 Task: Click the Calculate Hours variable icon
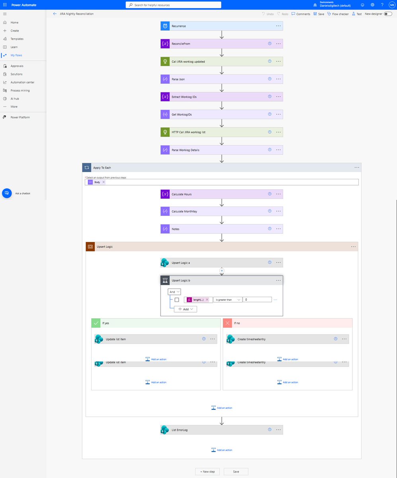pyautogui.click(x=165, y=194)
